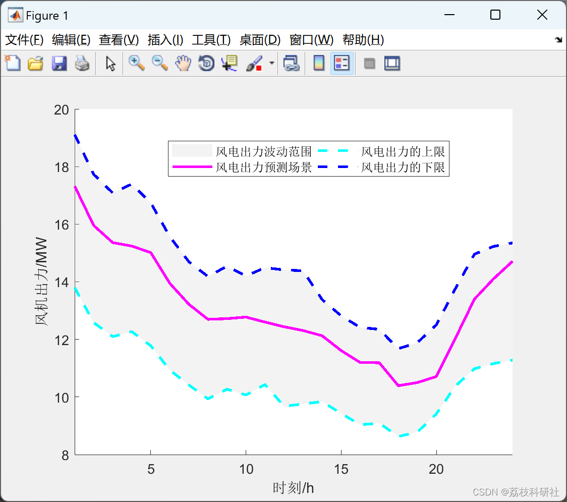Enable the Rotate 3D tool
Screen dimensions: 567x502
pos(206,64)
